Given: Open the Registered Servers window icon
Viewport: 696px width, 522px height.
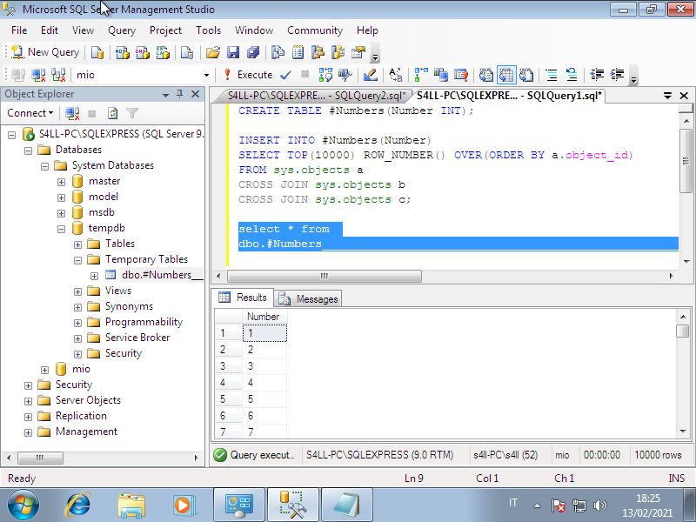Looking at the screenshot, I should 278,52.
